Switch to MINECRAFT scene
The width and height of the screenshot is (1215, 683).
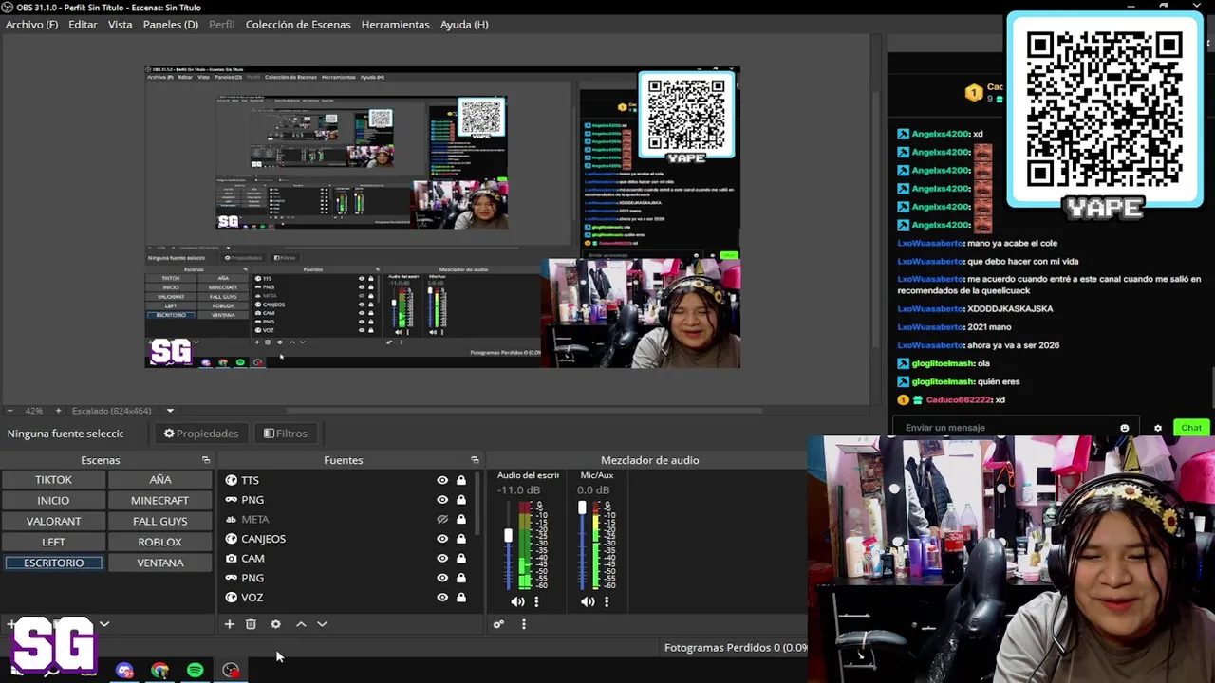pyautogui.click(x=159, y=501)
